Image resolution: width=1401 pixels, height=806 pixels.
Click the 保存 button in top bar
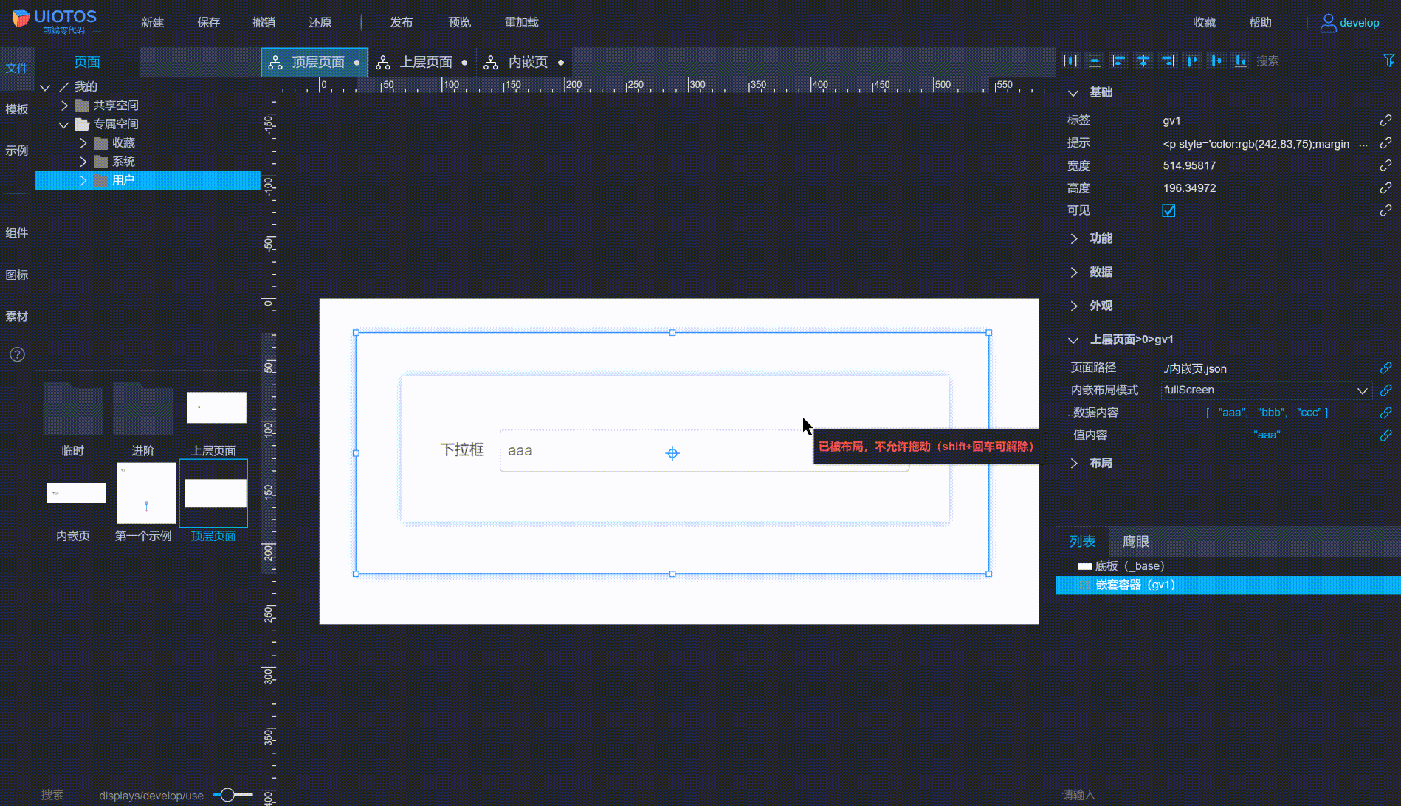tap(209, 22)
